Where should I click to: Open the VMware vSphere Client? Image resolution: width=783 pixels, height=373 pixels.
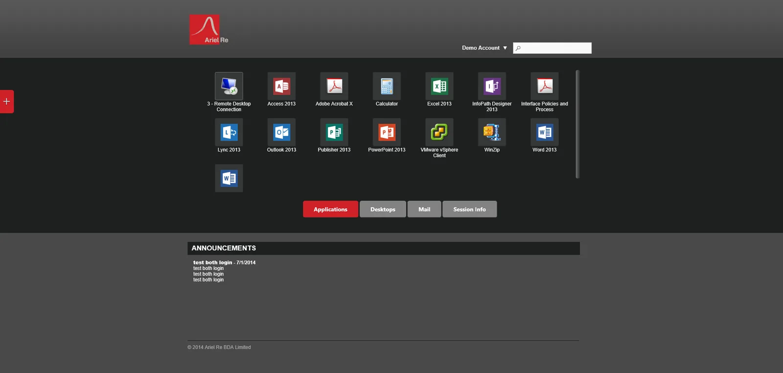tap(439, 132)
